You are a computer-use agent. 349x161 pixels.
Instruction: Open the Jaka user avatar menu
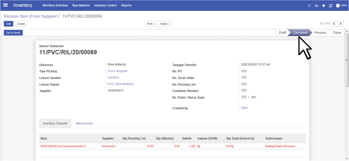pos(342,5)
